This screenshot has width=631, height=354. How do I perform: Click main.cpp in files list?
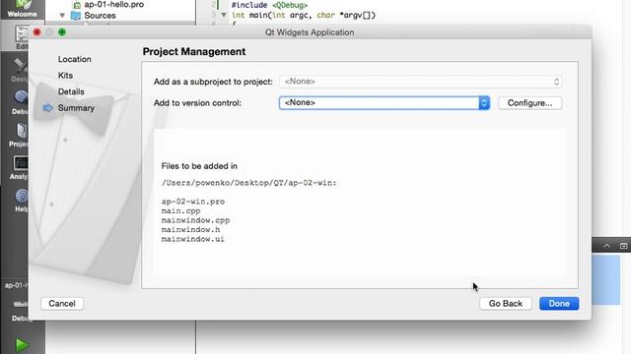(x=180, y=210)
